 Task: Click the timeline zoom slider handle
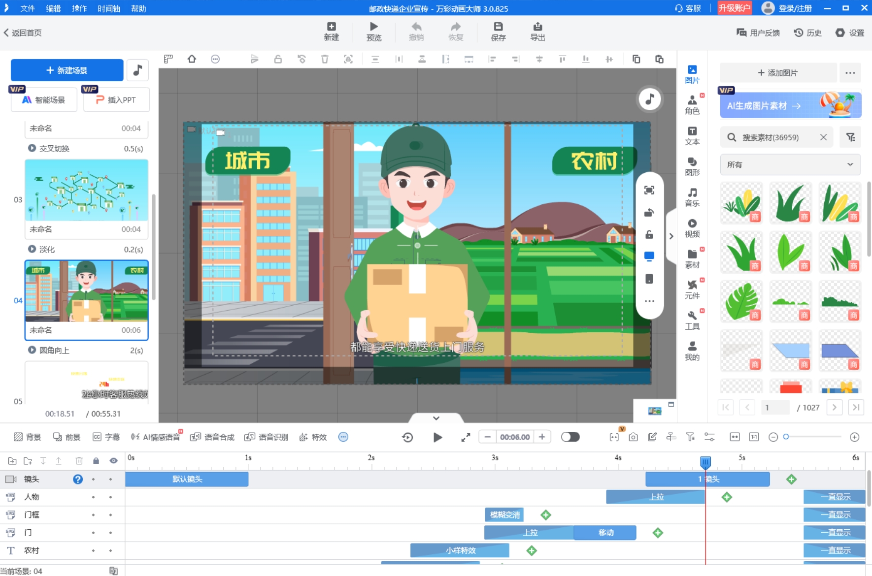pos(786,437)
